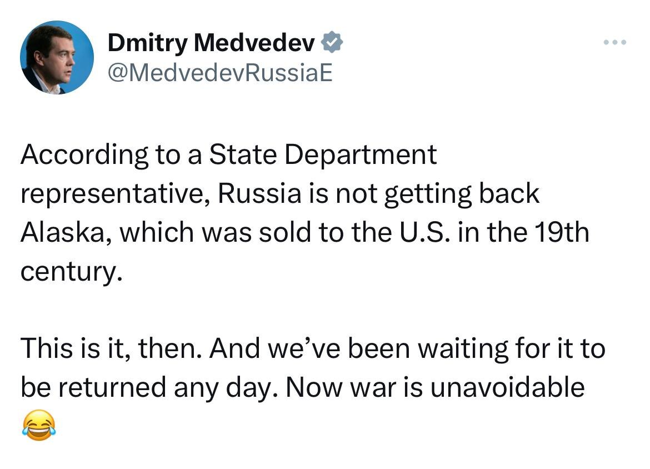Click the word "representative" in the tweet

coord(115,194)
